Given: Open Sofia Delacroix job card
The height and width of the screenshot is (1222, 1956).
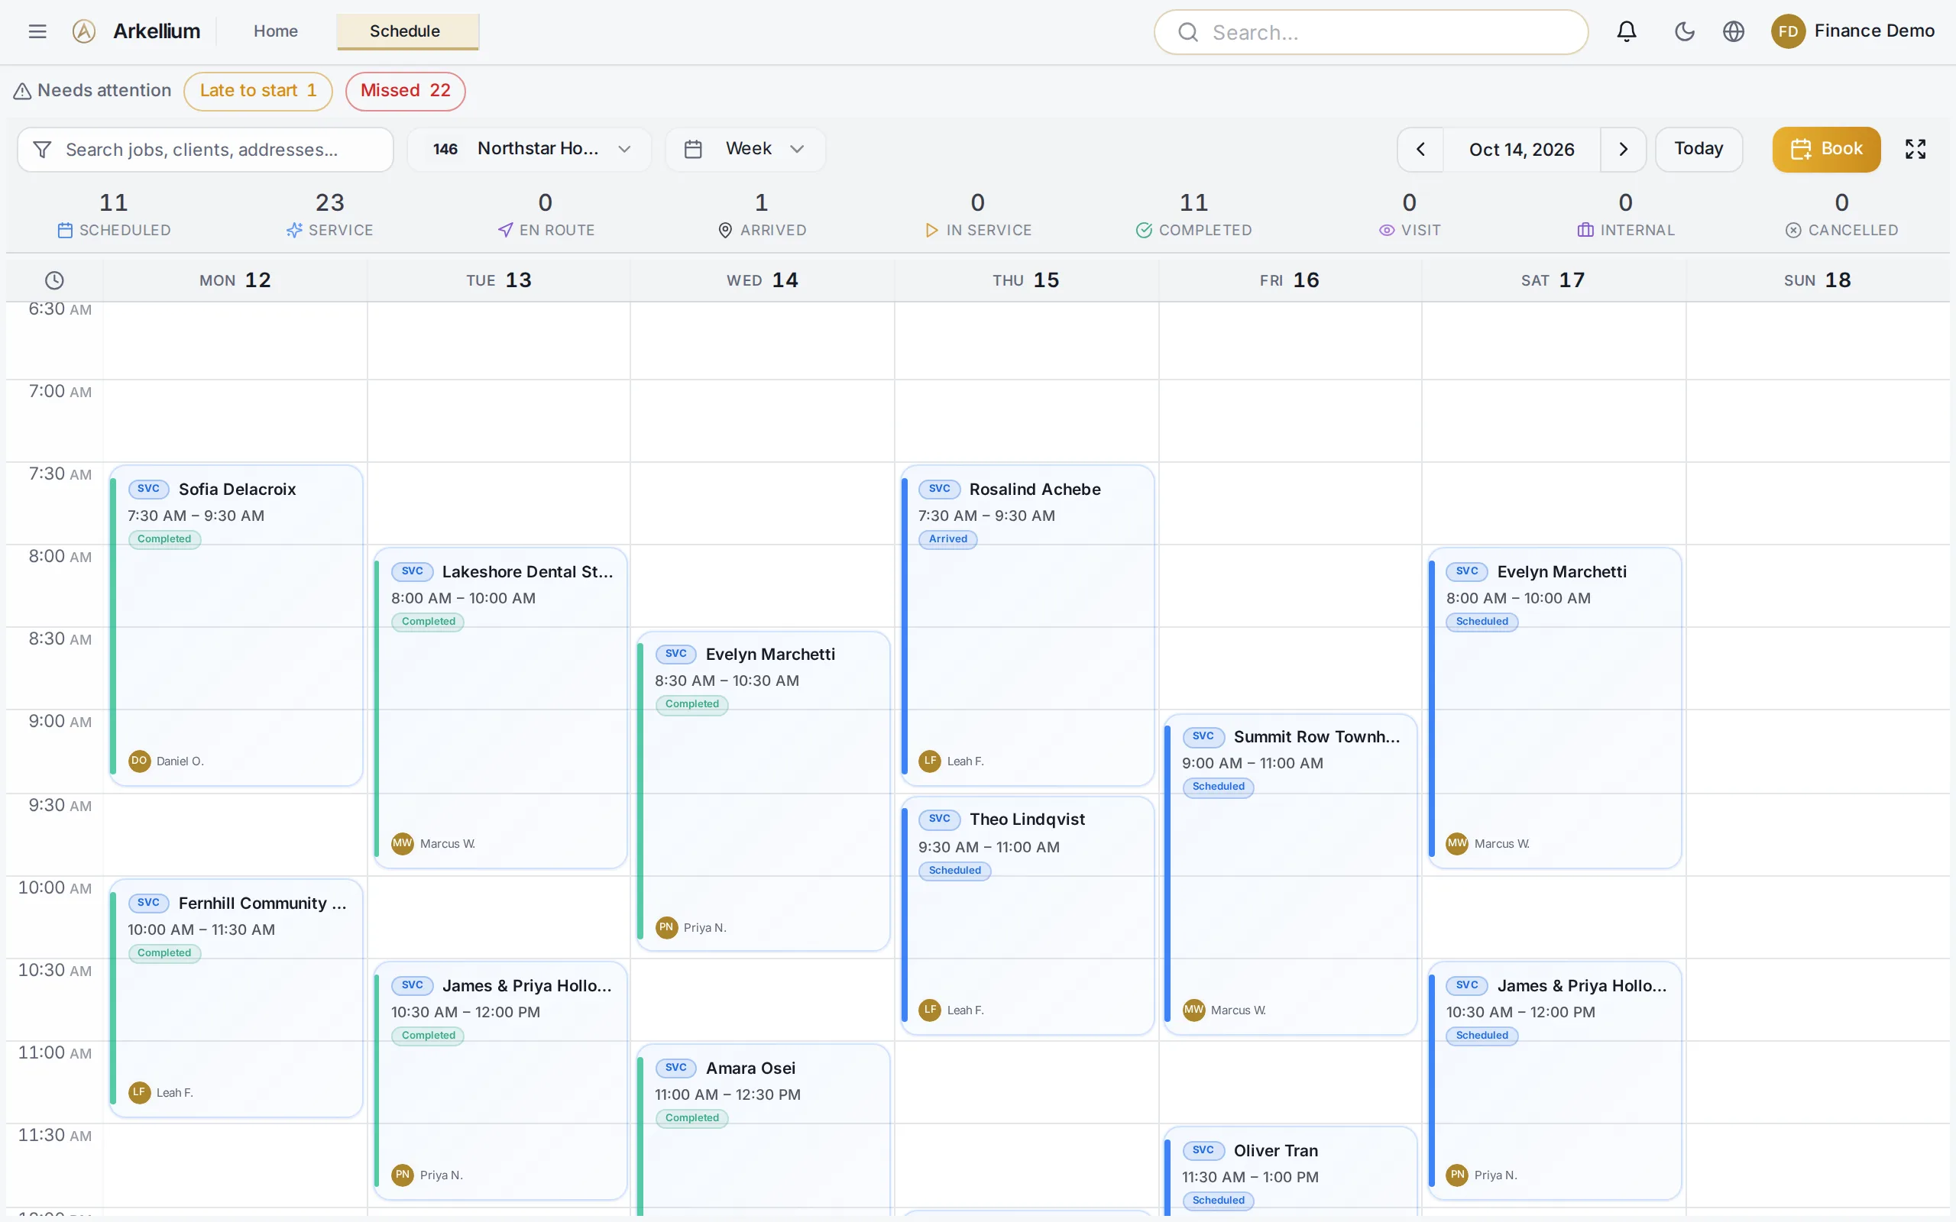Looking at the screenshot, I should (236, 625).
